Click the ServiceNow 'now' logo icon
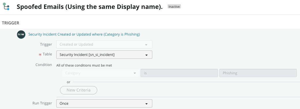 click(x=21, y=34)
